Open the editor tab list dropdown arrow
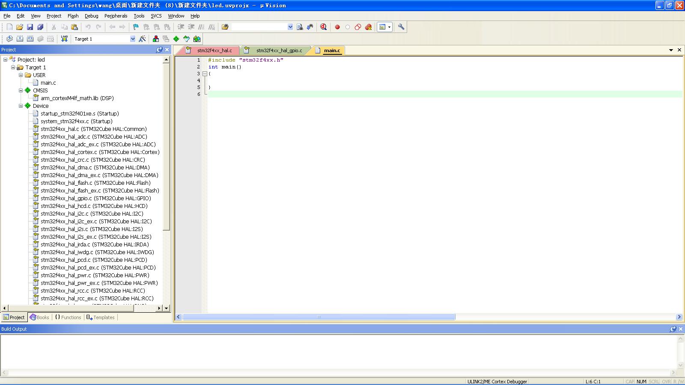 point(671,50)
